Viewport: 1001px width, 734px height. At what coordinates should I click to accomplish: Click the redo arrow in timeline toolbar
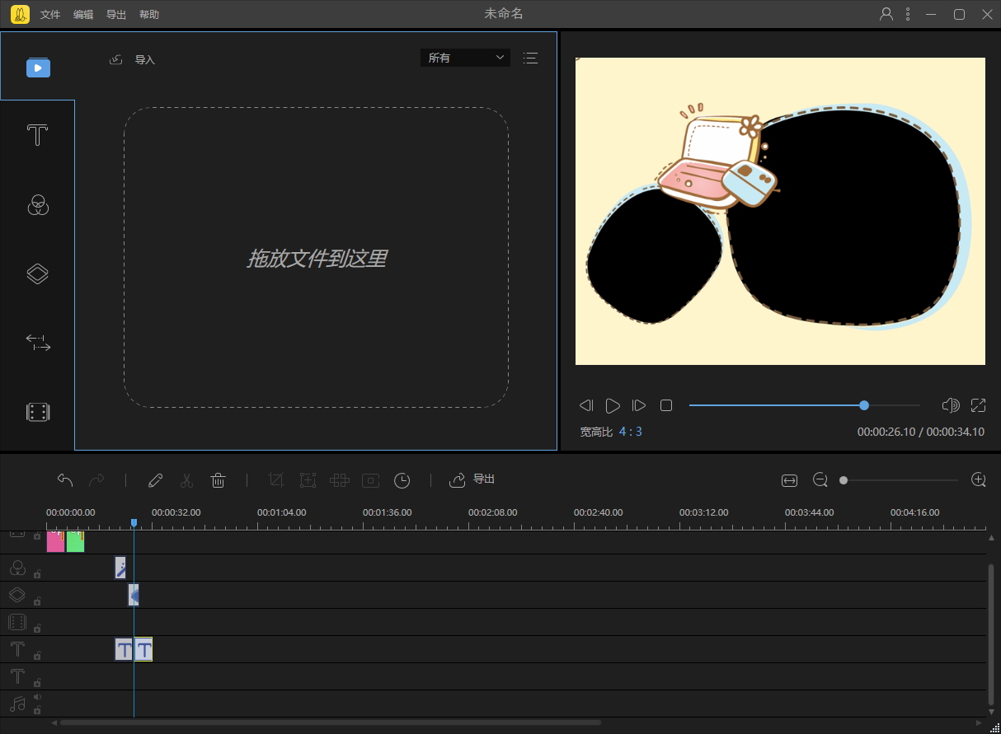96,480
